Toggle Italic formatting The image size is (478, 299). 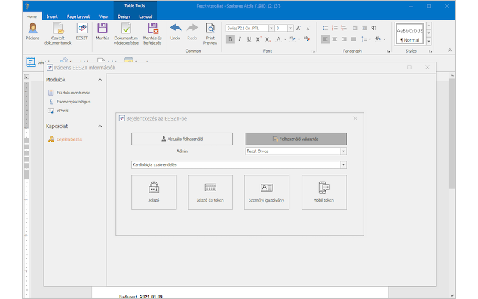[x=240, y=39]
